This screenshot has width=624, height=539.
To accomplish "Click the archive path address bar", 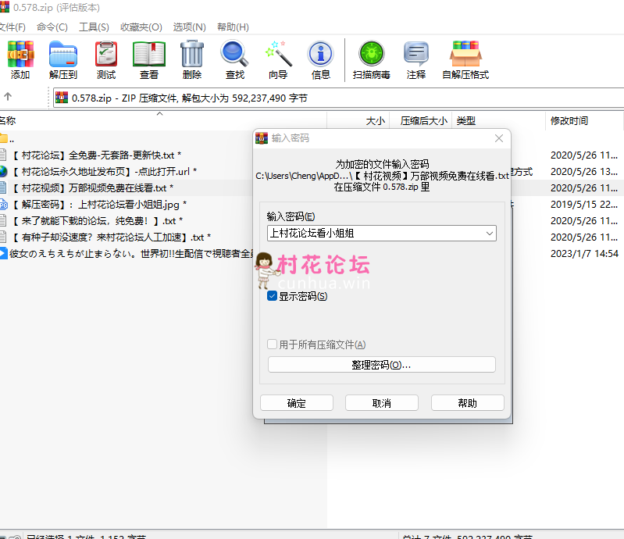I will 338,98.
